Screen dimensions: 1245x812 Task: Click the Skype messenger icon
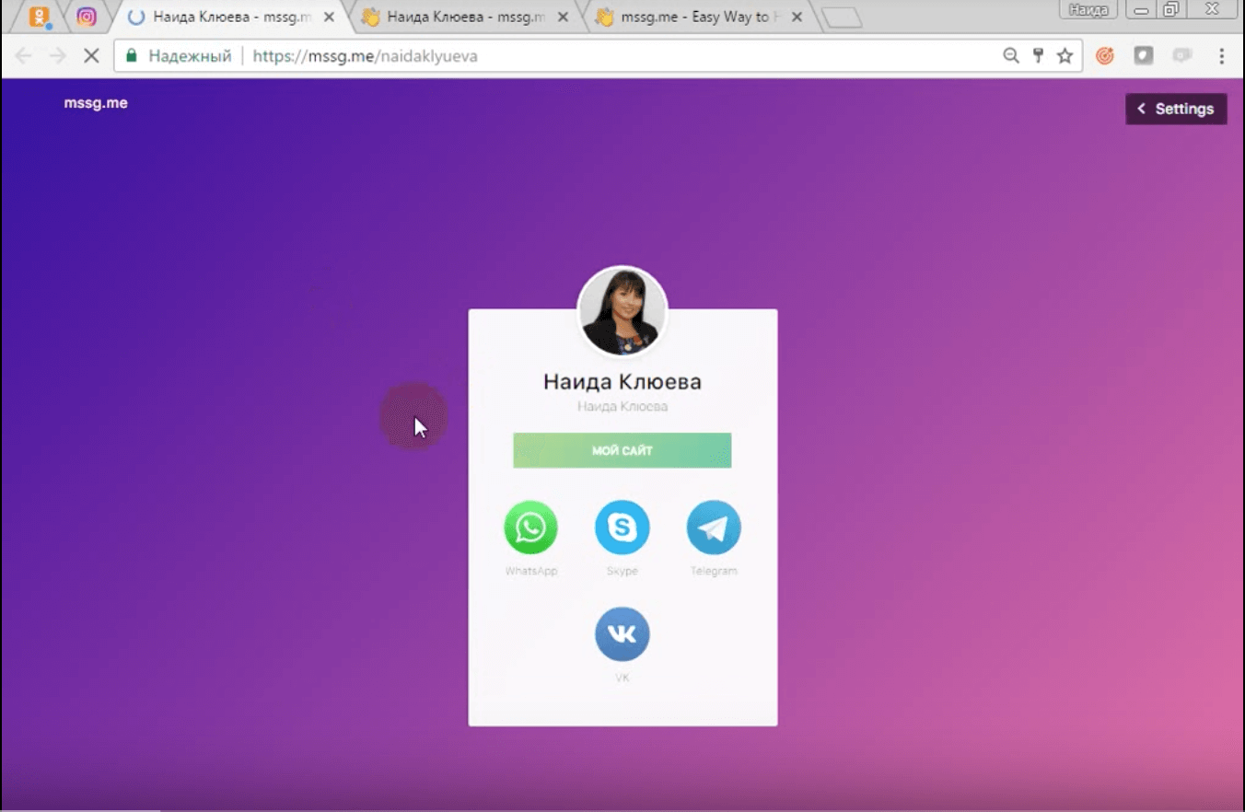click(622, 528)
